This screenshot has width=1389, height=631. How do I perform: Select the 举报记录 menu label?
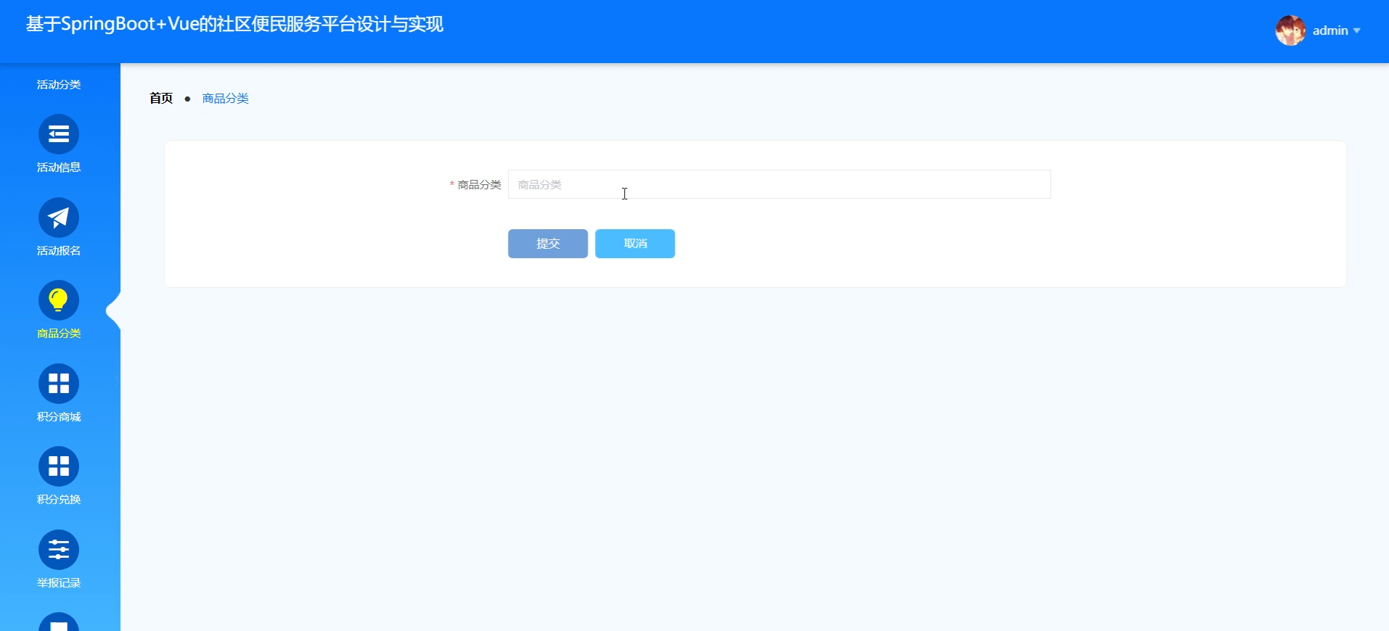coord(59,583)
